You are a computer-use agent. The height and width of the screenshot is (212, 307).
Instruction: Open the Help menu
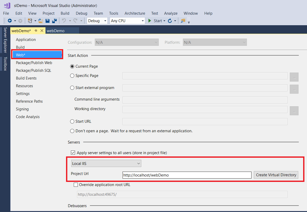pos(208,13)
